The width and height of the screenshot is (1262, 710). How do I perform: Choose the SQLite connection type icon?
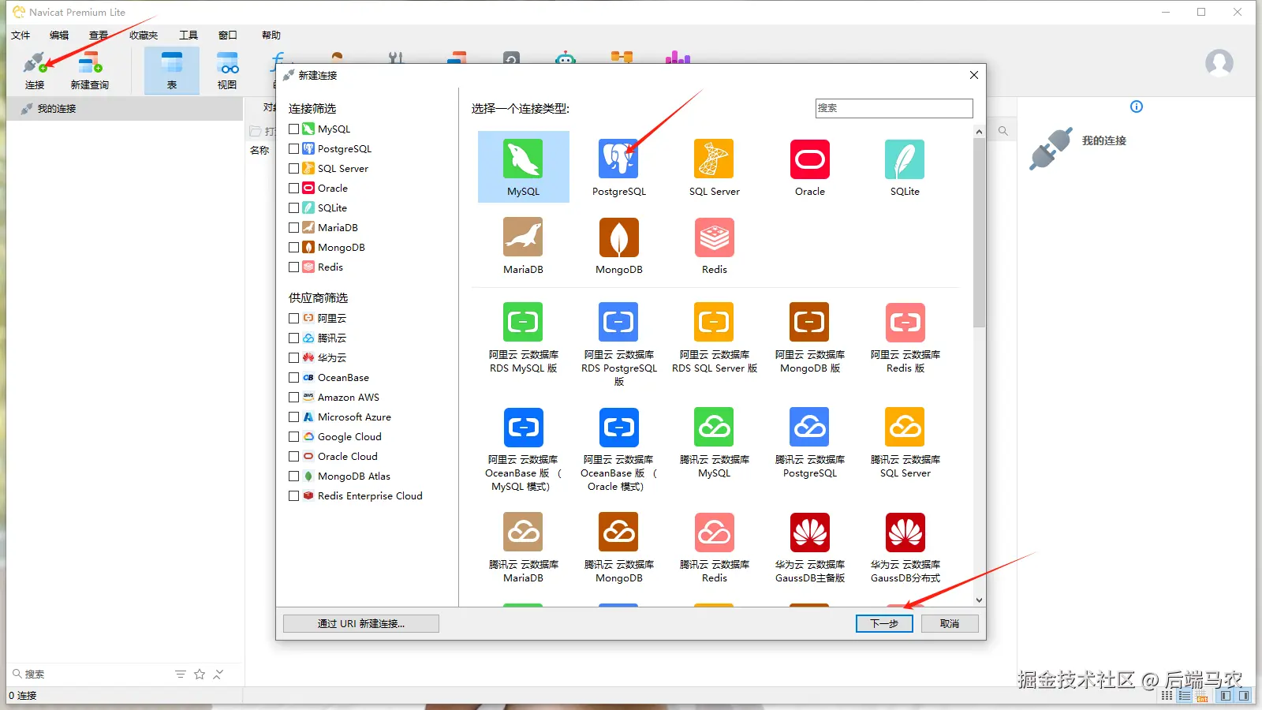[x=905, y=159]
